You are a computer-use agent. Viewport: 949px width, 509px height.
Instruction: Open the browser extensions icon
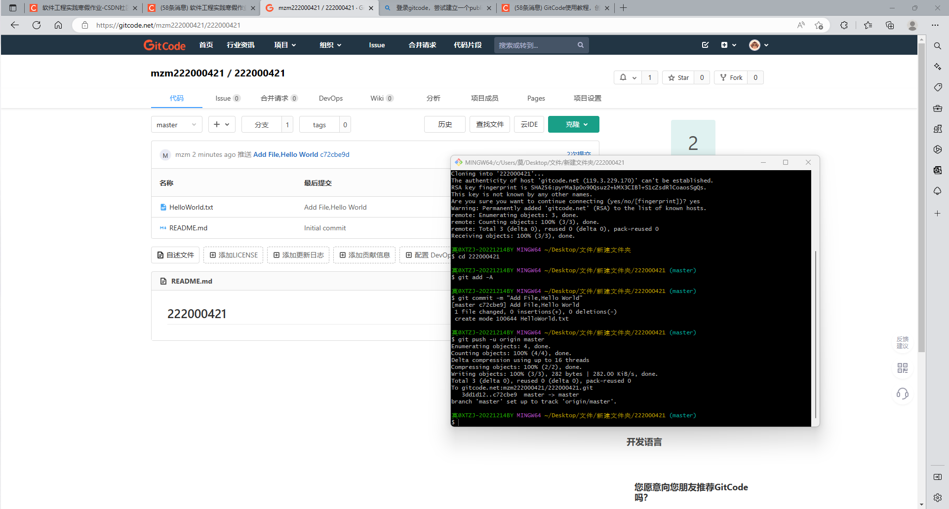[x=844, y=25]
